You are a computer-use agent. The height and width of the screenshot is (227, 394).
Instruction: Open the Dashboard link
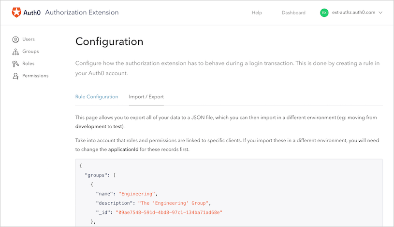(293, 13)
